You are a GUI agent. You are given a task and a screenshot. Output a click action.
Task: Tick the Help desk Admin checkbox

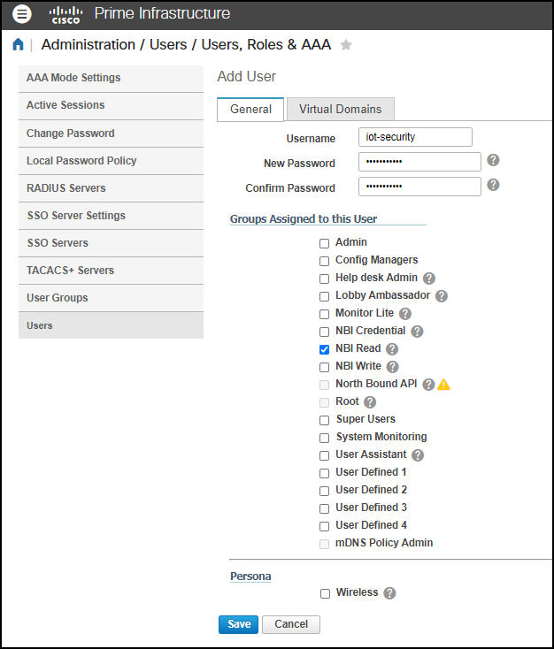tap(325, 279)
